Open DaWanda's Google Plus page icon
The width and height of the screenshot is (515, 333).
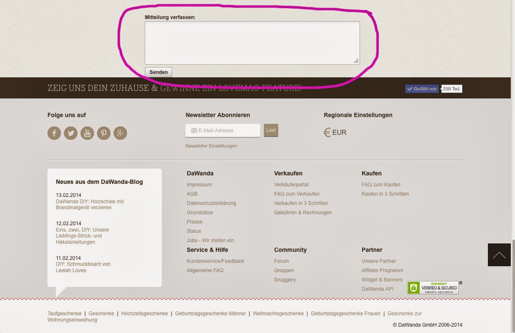point(120,133)
